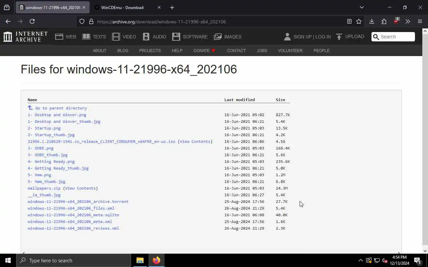This screenshot has height=267, width=428.
Task: Open Firefox application hamburger menu
Action: tap(420, 21)
